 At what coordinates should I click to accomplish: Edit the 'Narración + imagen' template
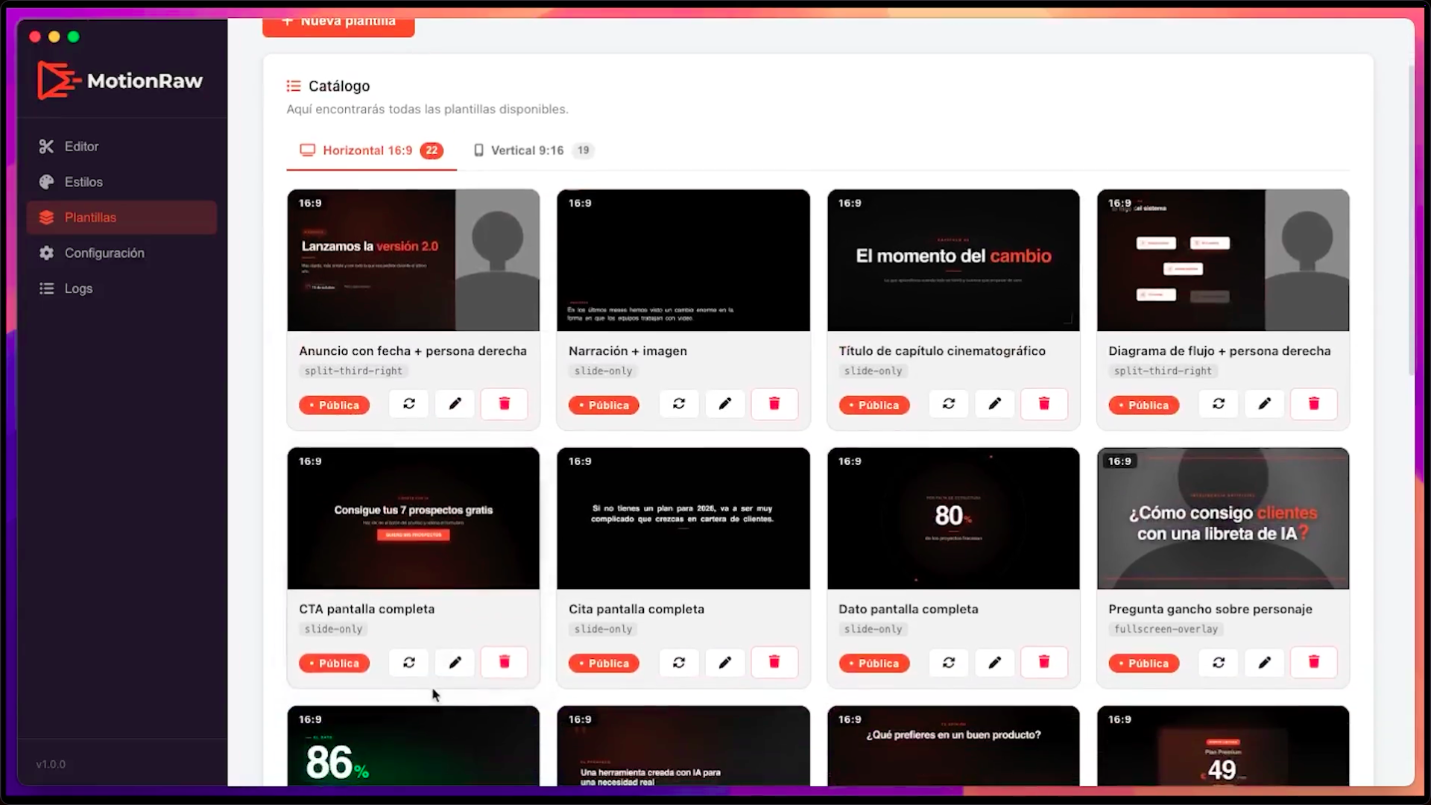[725, 404]
